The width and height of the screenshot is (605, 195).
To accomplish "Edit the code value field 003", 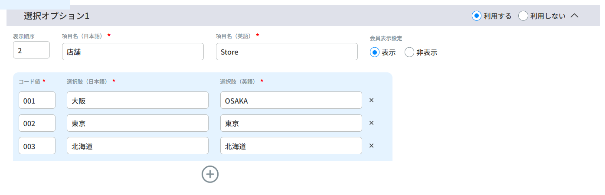I will click(37, 146).
